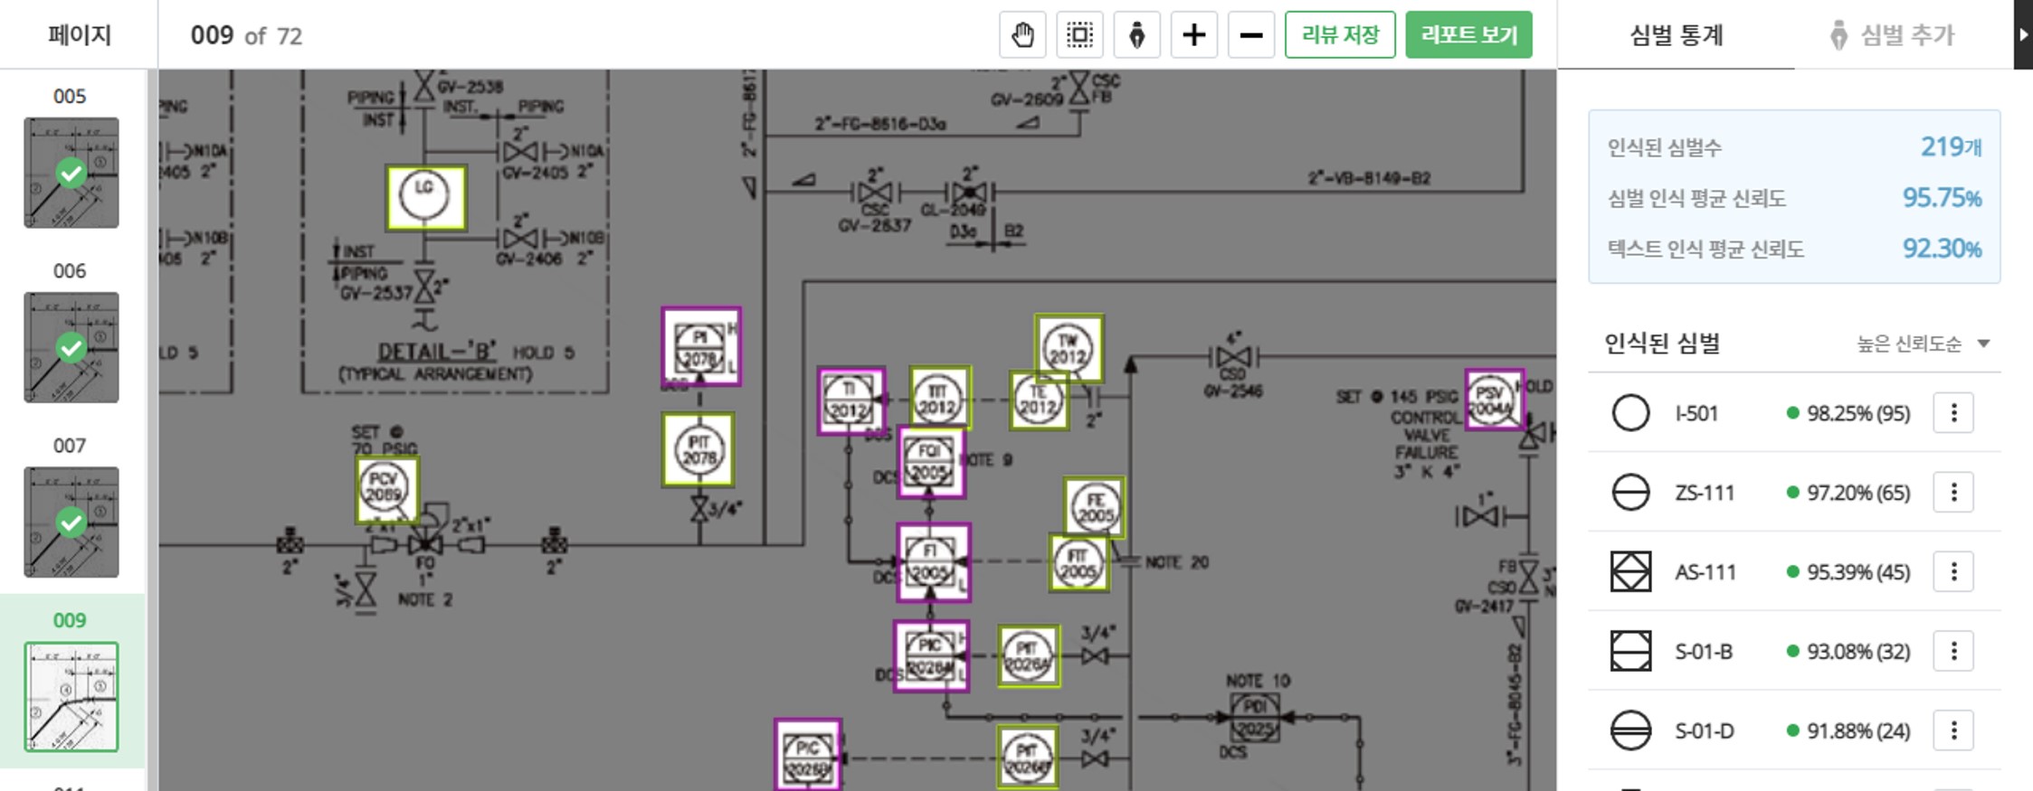This screenshot has height=791, width=2033.
Task: Select the hand pan tool
Action: (1022, 35)
